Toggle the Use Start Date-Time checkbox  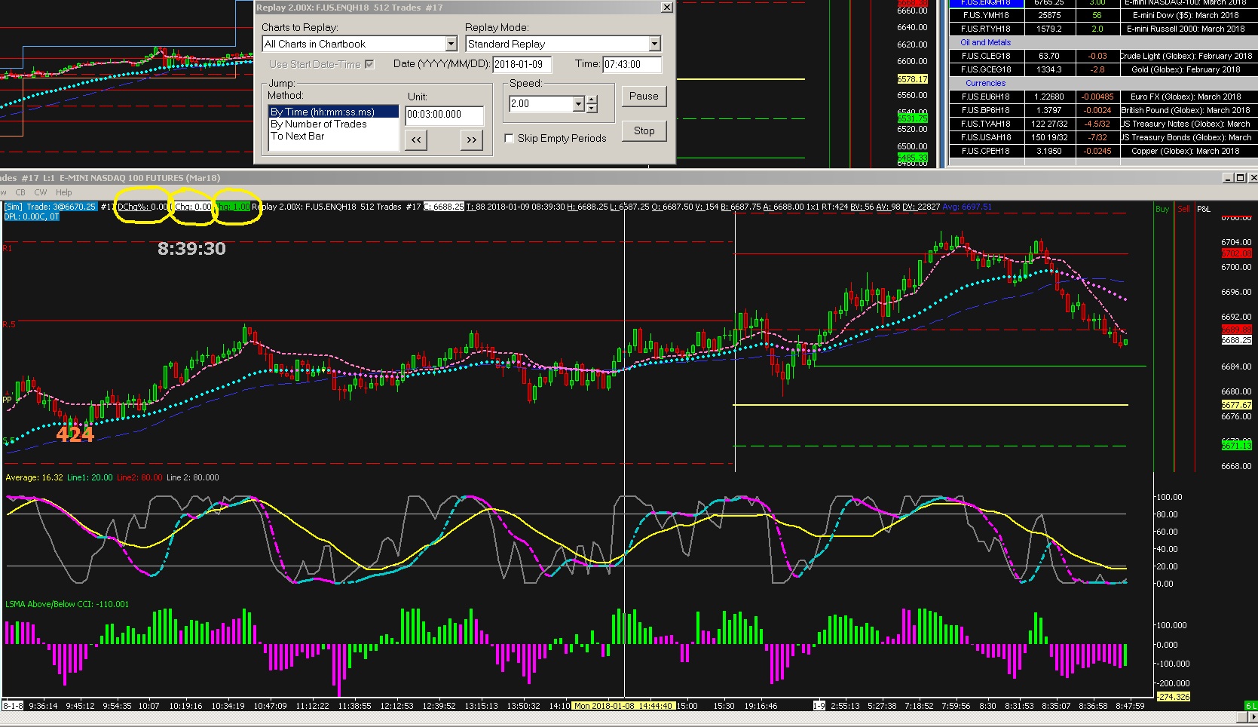pyautogui.click(x=369, y=64)
